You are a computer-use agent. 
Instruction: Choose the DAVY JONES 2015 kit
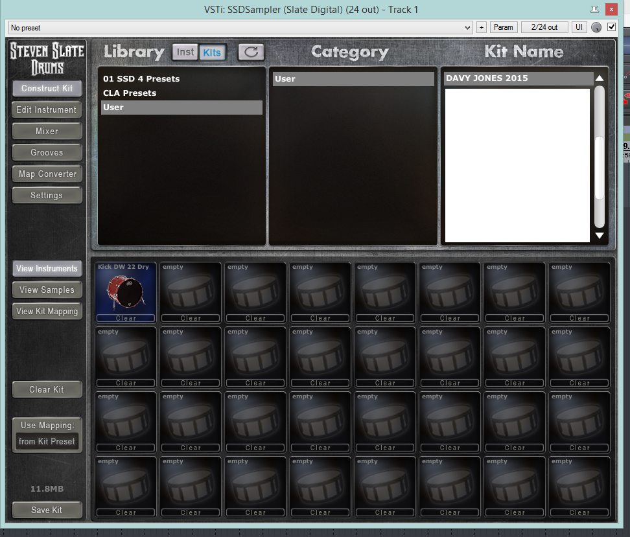[x=519, y=78]
